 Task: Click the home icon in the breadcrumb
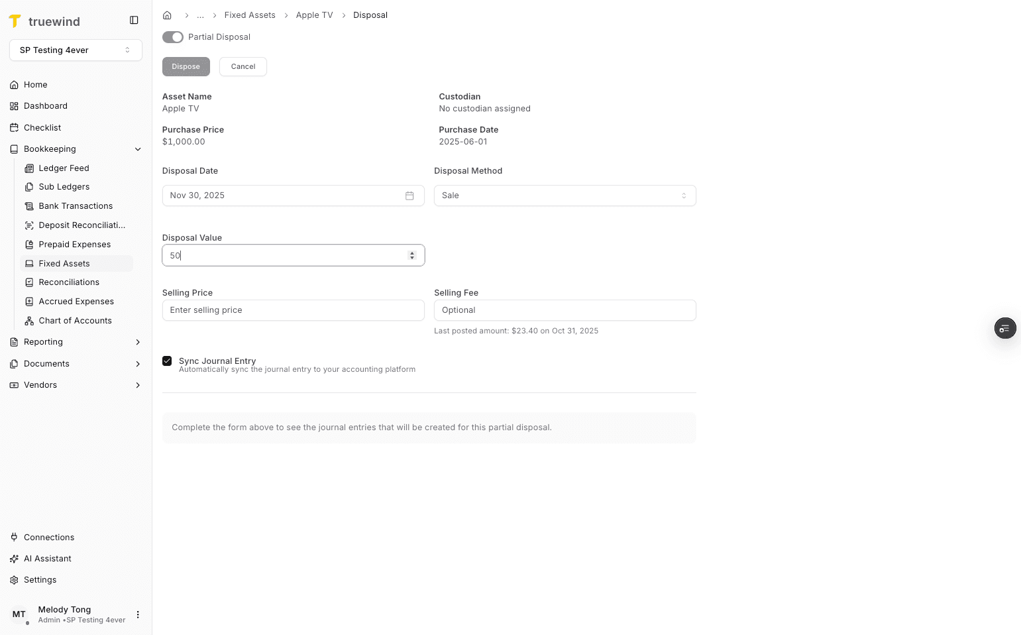pos(167,15)
